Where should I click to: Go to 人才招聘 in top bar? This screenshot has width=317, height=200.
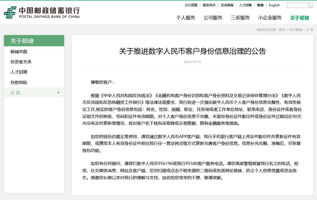245,5
